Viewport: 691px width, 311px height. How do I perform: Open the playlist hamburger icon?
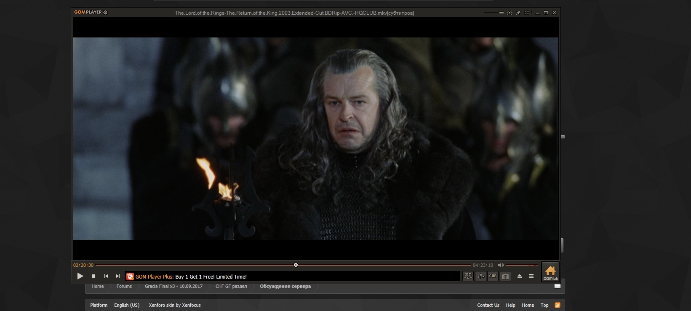[x=531, y=276]
